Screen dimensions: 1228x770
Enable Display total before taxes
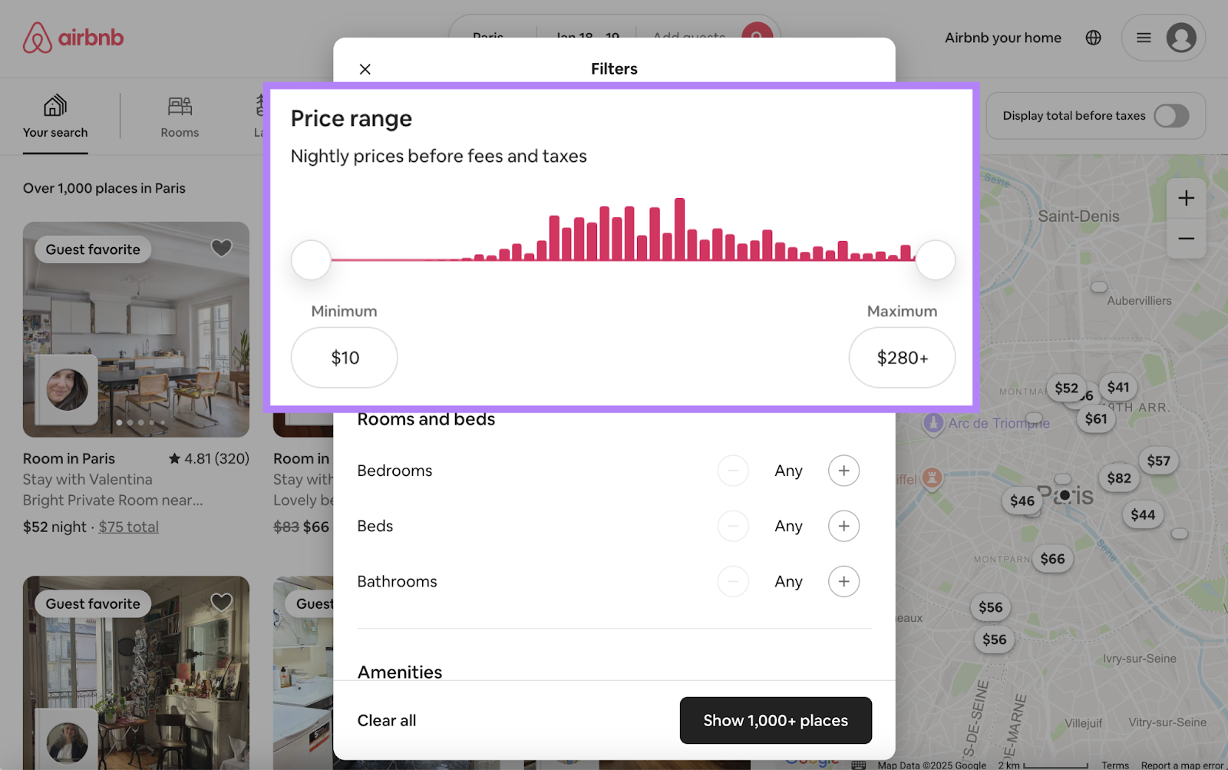[1171, 116]
